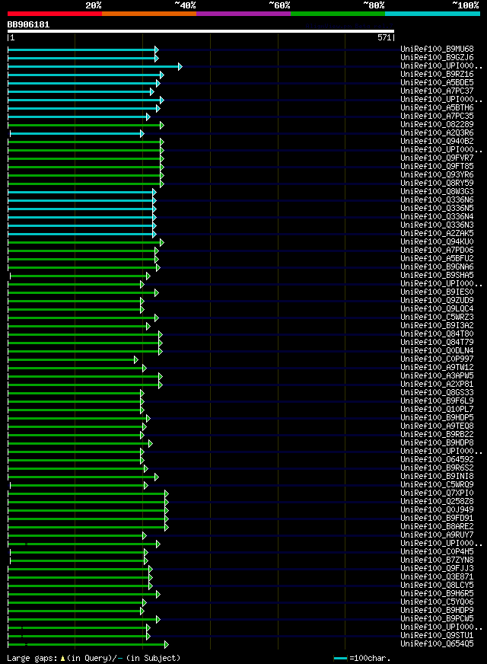The height and width of the screenshot is (664, 487).
Task: Select the UniRef100_Q9STU1 hit label
Action: coord(437,635)
